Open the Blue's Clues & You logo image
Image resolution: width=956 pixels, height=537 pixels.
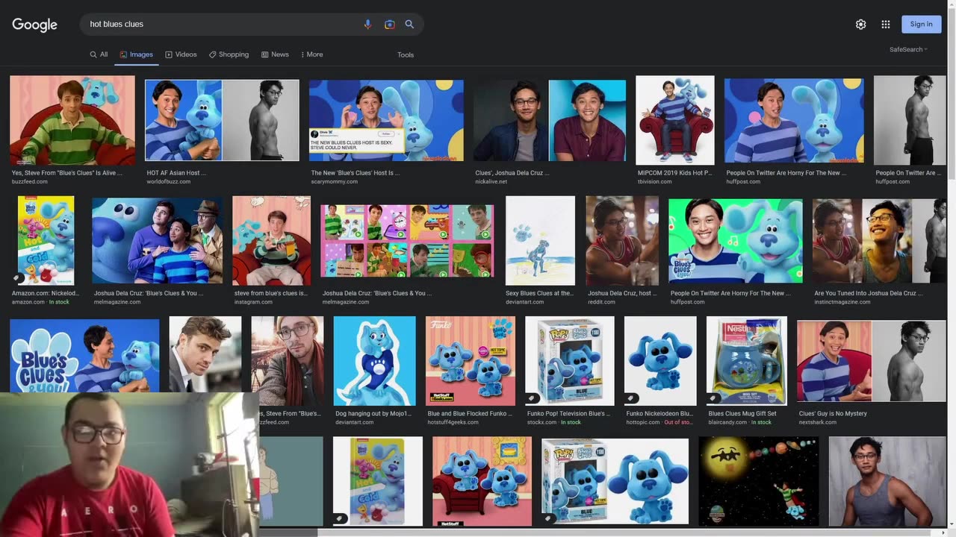(x=84, y=355)
